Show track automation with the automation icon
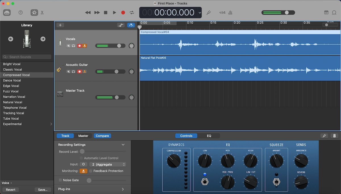Screen dimensions: 341x194 (121, 25)
